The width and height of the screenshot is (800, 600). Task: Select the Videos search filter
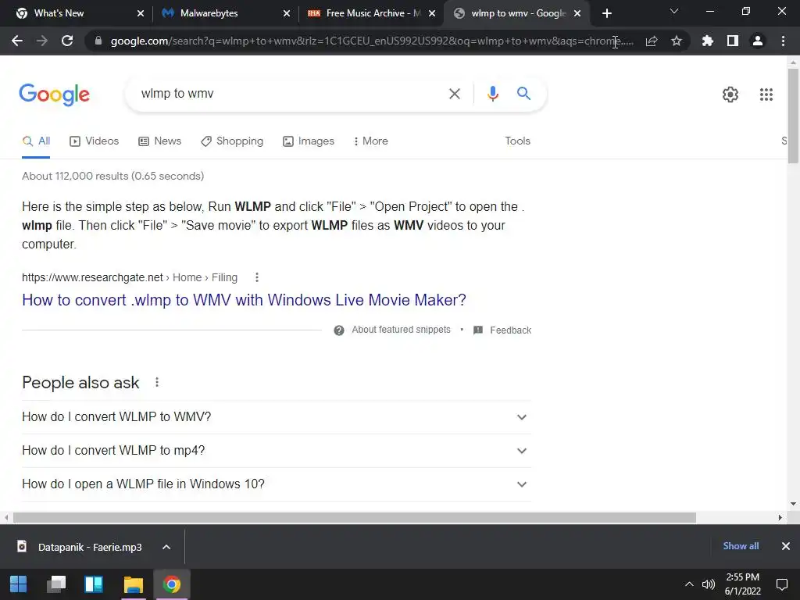pos(94,141)
